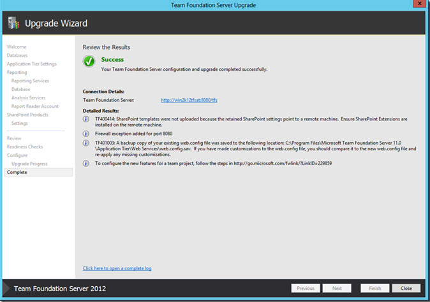Viewport: 430px width, 302px height.
Task: Select Reporting Services sub-step
Action: 30,81
